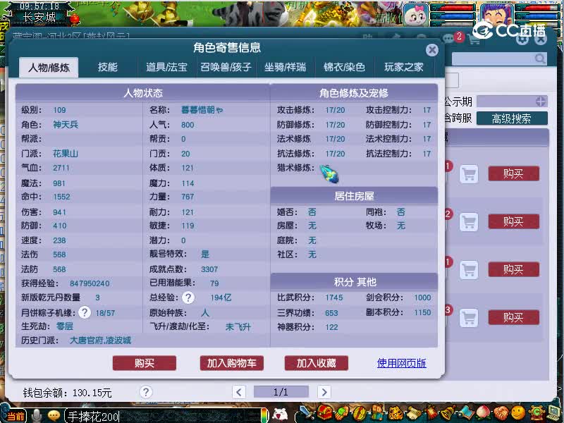
Task: Open the scroll quest icon in bottom toolbar
Action: click(415, 413)
